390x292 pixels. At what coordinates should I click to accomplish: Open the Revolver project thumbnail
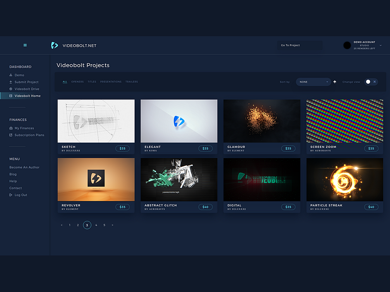[96, 180]
